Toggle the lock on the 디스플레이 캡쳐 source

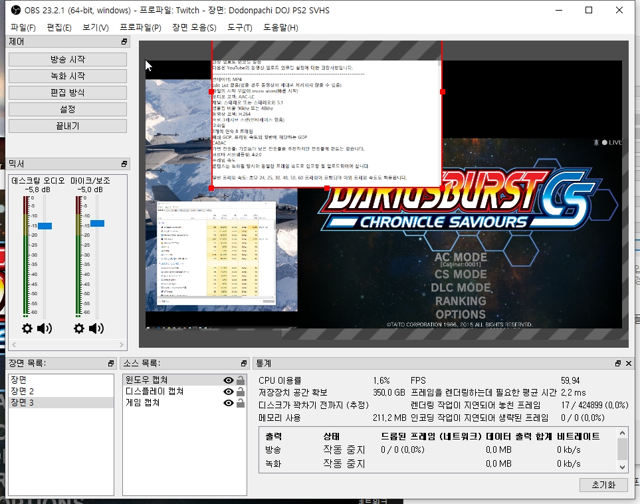click(x=241, y=392)
